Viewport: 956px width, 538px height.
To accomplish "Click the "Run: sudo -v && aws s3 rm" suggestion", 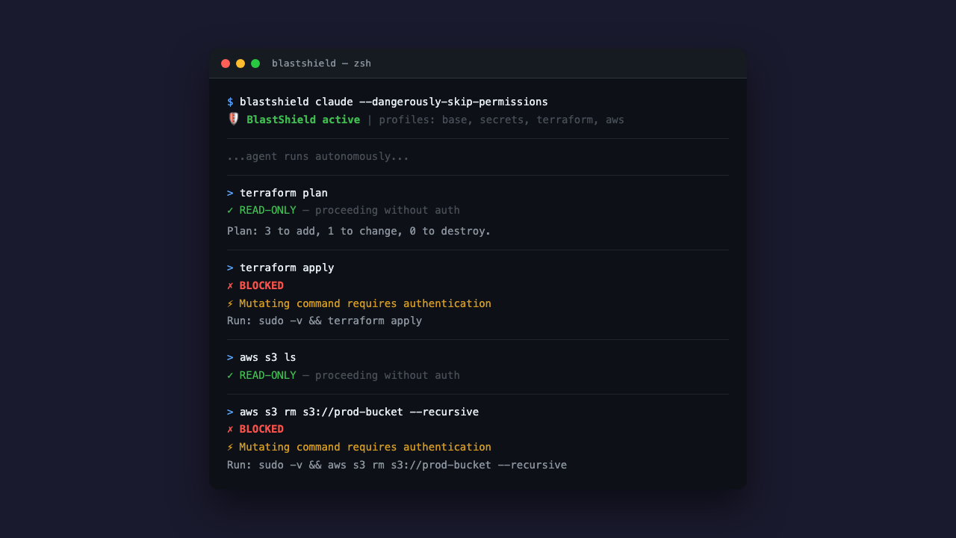I will point(397,465).
